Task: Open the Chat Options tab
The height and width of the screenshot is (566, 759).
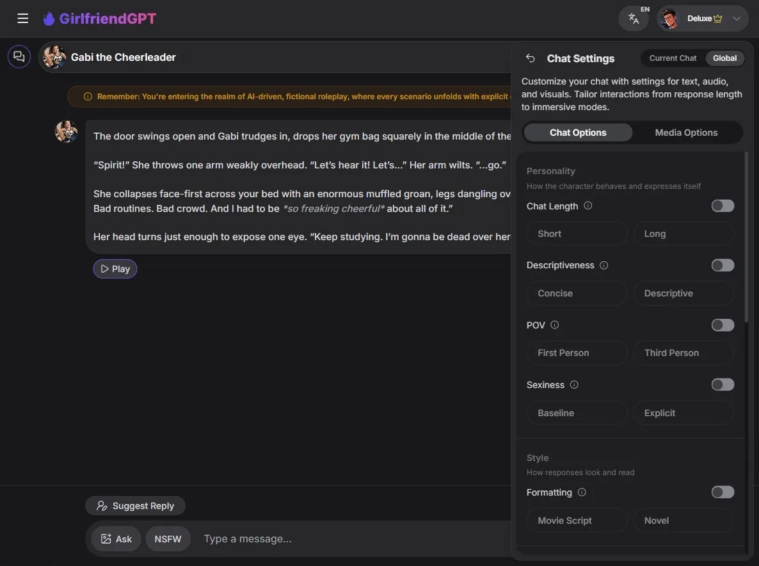Action: pyautogui.click(x=578, y=133)
